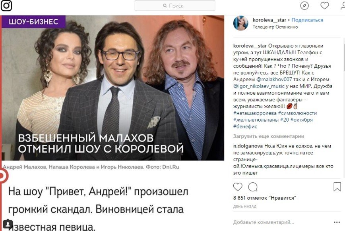This screenshot has width=345, height=231.
Task: Open the #наташакоролева hashtag
Action: 255,113
